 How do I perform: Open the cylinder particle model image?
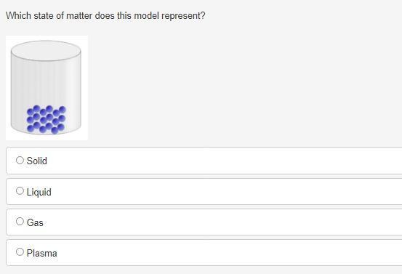[47, 88]
